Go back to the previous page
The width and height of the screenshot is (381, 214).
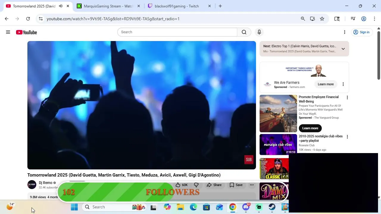click(7, 19)
